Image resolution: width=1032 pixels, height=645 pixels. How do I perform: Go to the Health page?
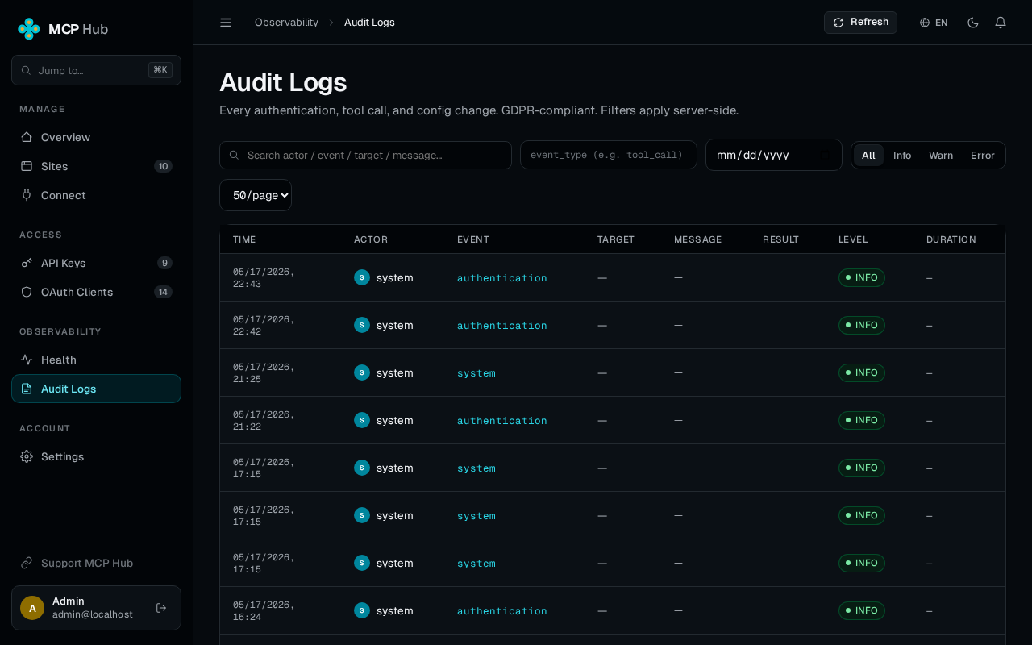point(96,360)
